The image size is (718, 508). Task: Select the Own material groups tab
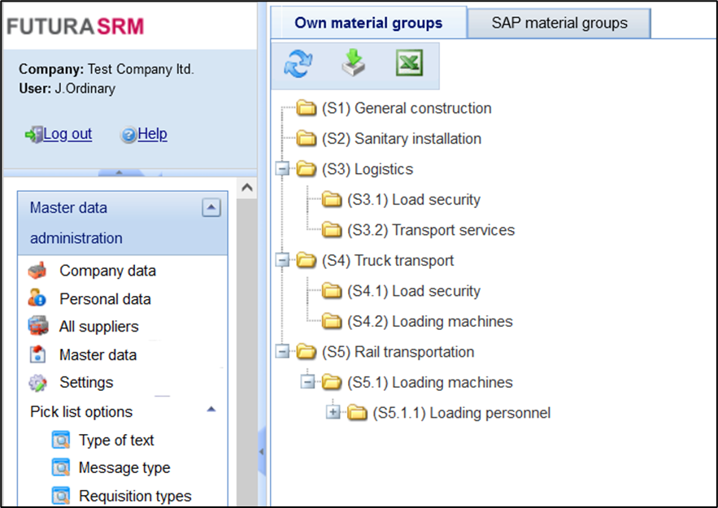[x=368, y=23]
